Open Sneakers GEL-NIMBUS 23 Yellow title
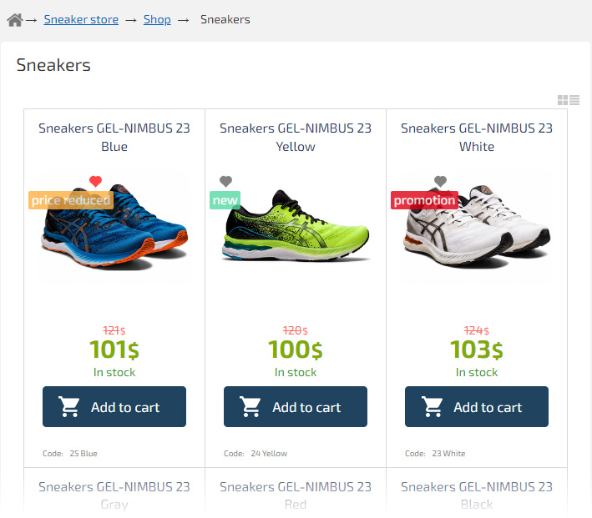Screen dimensions: 592x518 tap(296, 137)
